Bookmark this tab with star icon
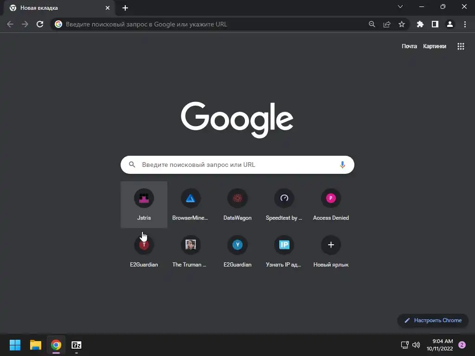The image size is (475, 356). 402,24
